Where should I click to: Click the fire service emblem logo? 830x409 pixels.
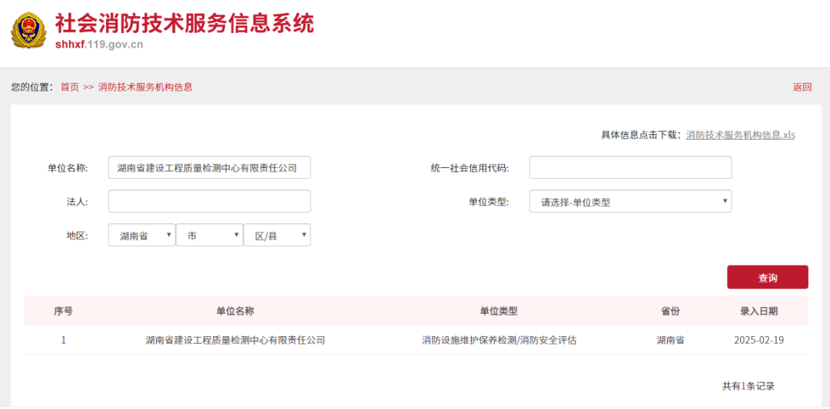coord(29,31)
